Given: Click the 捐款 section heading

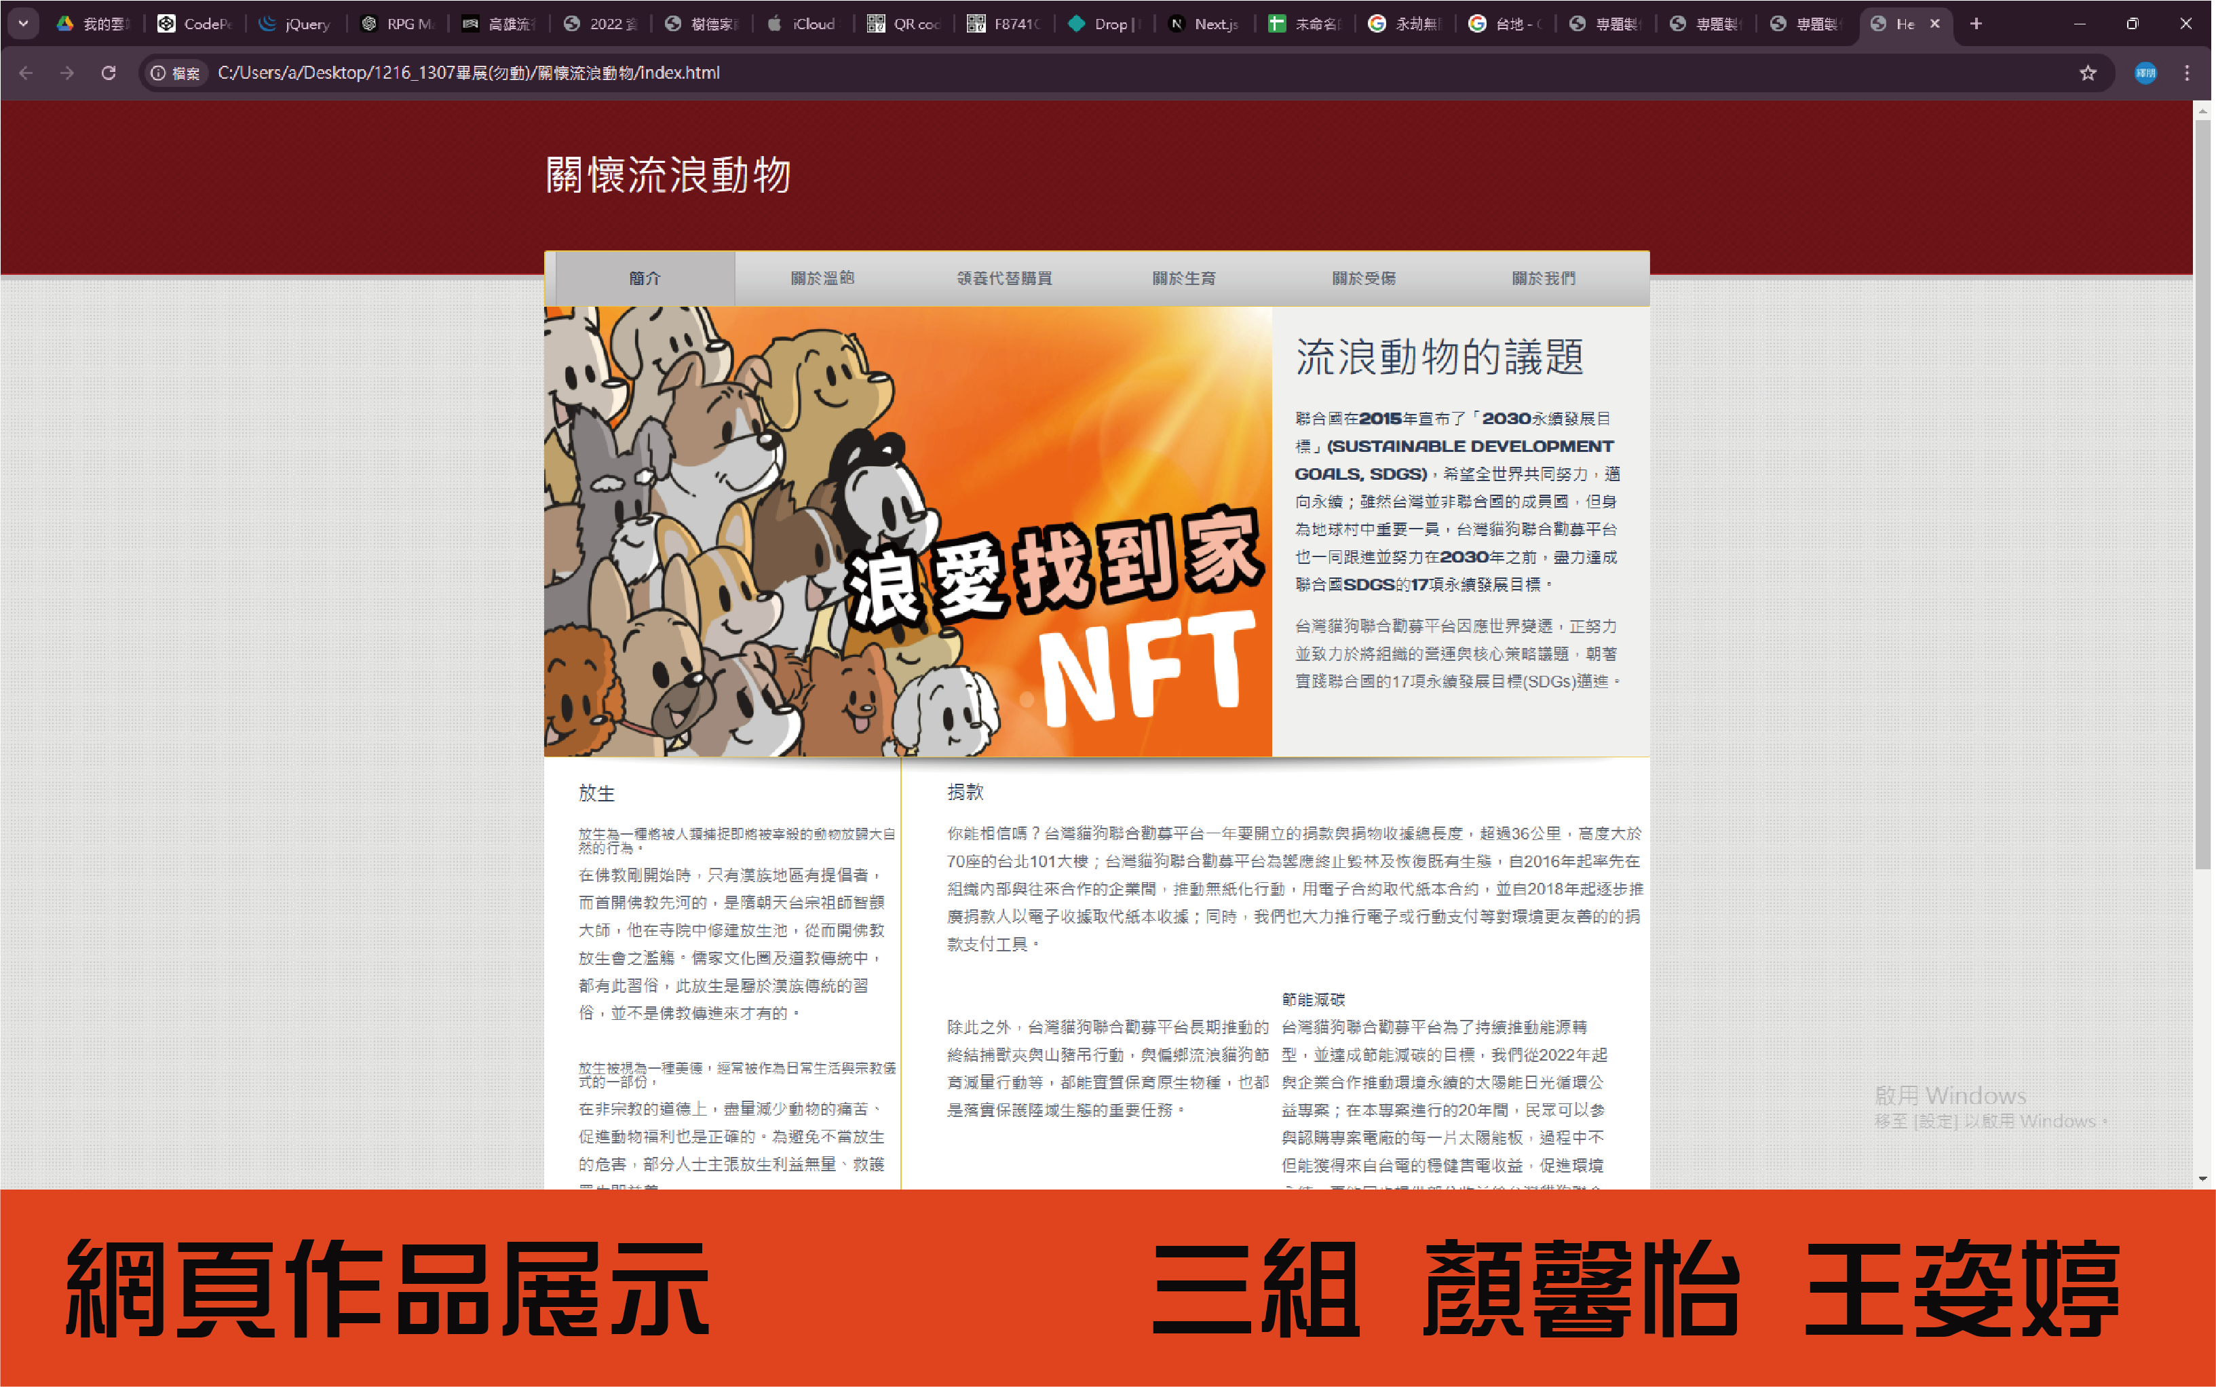Looking at the screenshot, I should pos(965,792).
